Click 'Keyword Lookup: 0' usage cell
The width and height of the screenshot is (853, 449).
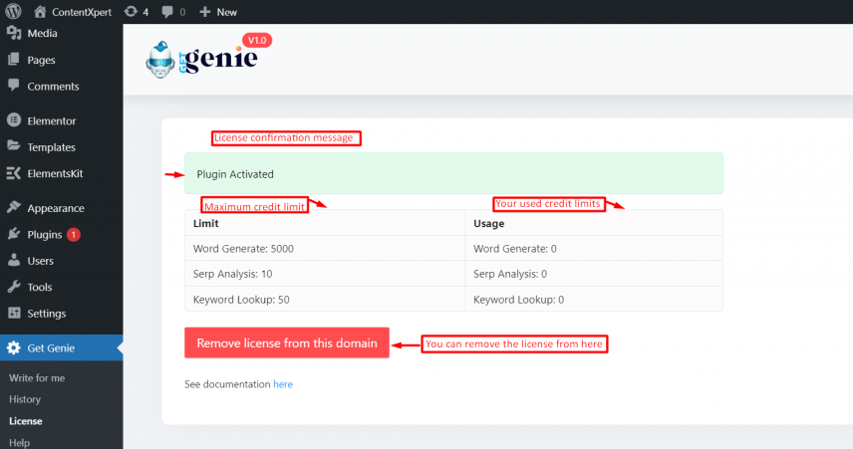pos(594,299)
